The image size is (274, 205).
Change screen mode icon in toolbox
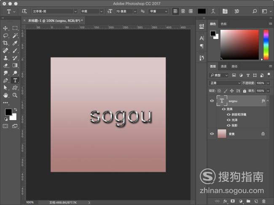(15, 126)
